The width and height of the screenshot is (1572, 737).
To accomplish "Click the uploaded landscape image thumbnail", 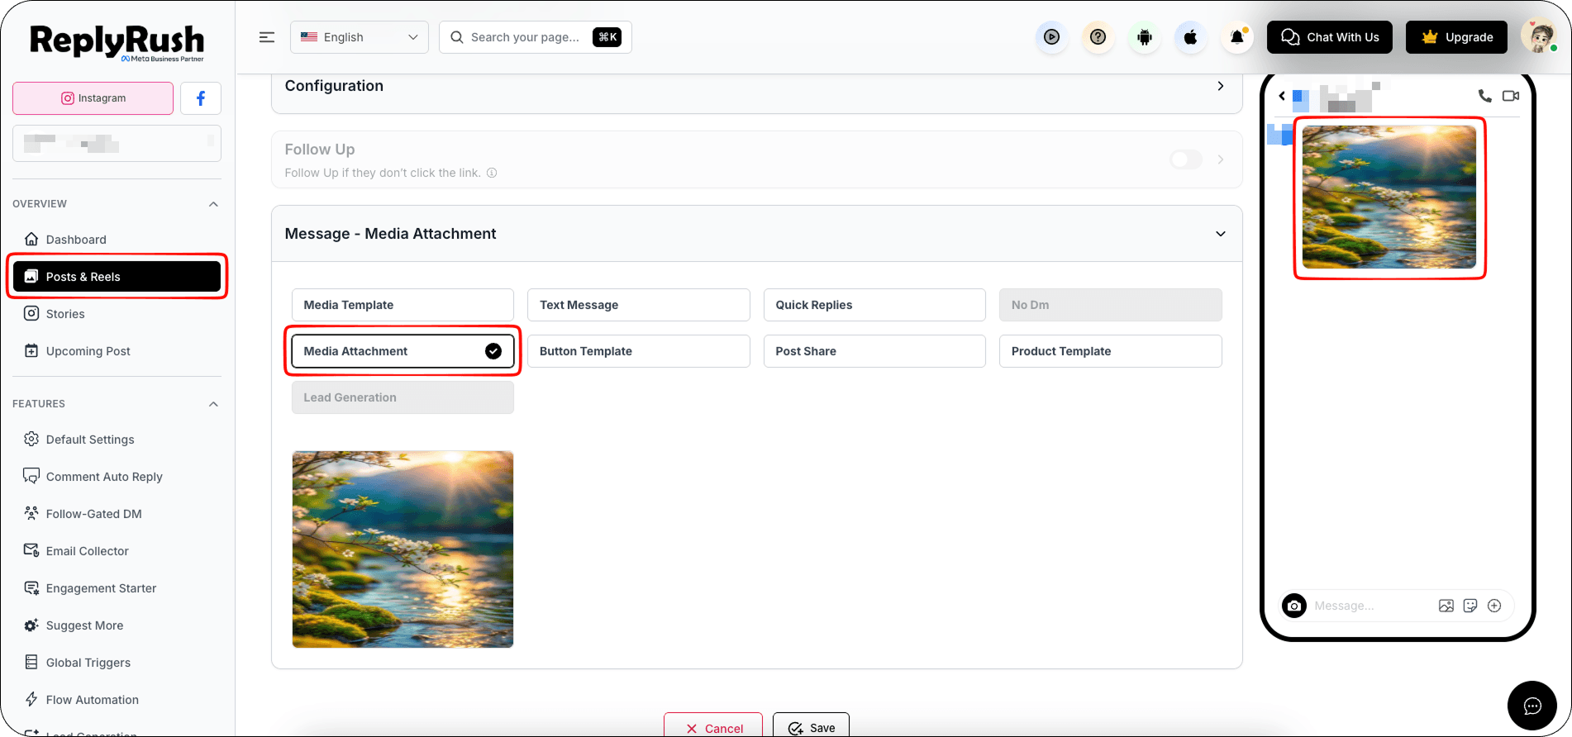I will tap(403, 549).
